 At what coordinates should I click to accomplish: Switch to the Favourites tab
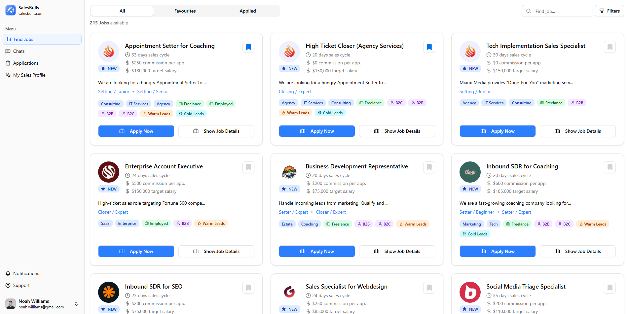coord(185,11)
